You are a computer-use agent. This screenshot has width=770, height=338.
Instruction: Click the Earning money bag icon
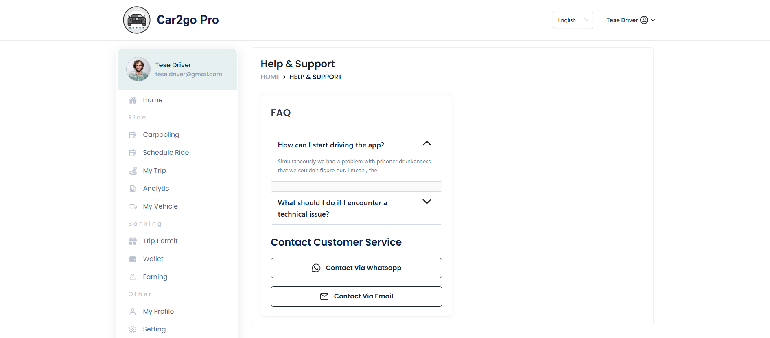click(133, 277)
